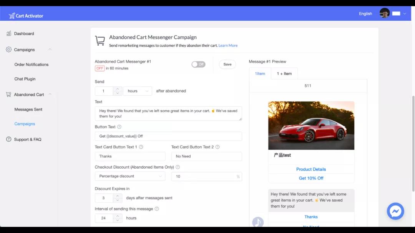Open the hours unit dropdown
Viewport: 415px width, 233px height.
138,91
